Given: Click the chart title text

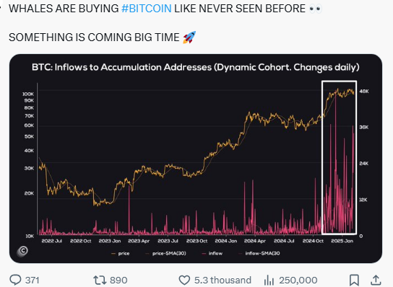Looking at the screenshot, I should 196,67.
